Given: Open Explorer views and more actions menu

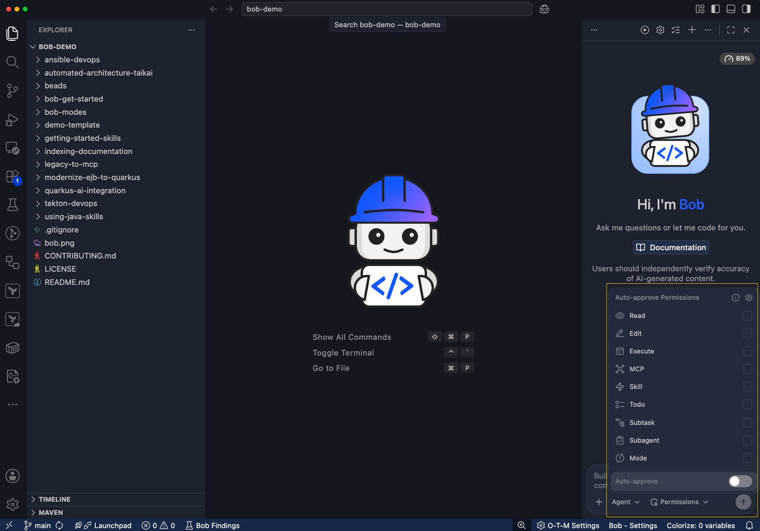Looking at the screenshot, I should pos(191,30).
